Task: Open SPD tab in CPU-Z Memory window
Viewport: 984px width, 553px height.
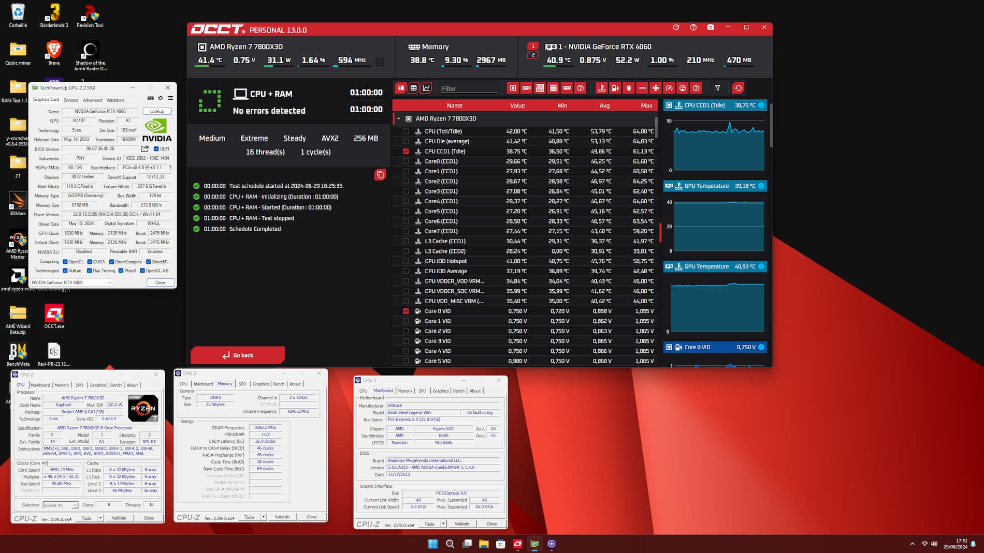Action: pyautogui.click(x=242, y=384)
